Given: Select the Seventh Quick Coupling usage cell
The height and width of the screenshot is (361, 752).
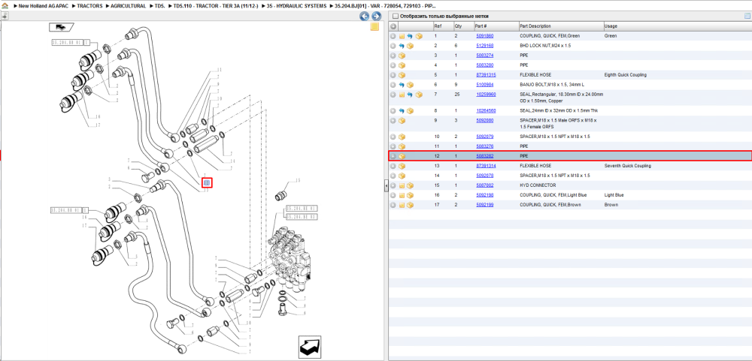Looking at the screenshot, I should point(628,166).
